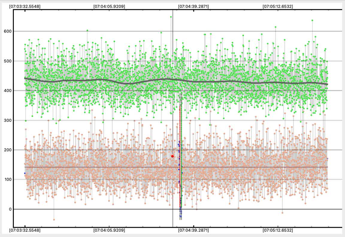Select the bottom timestamp 07:05:12.6532
This screenshot has height=237, width=345.
[278, 230]
